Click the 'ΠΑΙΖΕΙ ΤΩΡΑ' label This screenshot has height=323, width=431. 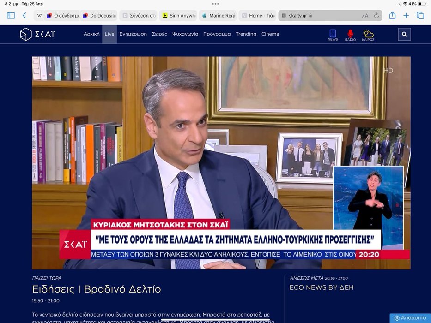tap(47, 278)
